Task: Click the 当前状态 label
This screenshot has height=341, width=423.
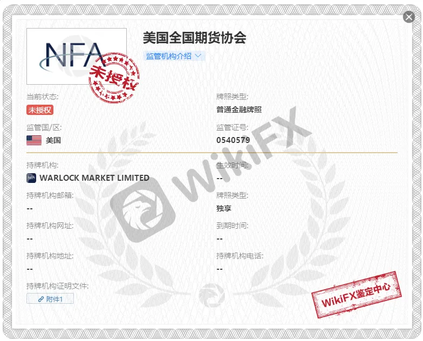Action: pyautogui.click(x=42, y=97)
